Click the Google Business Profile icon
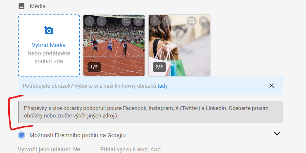This screenshot has height=153, width=306. (21, 135)
